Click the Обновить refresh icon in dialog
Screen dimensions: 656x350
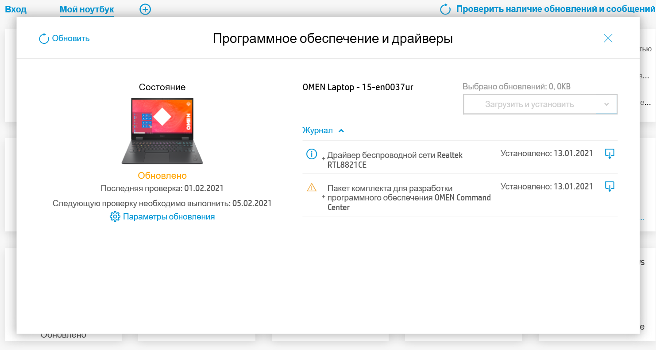tap(44, 38)
